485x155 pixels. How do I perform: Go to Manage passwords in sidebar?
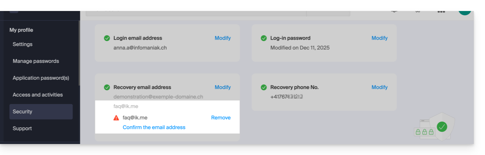click(36, 61)
